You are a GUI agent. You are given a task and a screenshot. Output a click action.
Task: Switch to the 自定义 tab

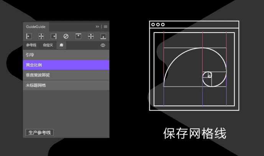48,45
